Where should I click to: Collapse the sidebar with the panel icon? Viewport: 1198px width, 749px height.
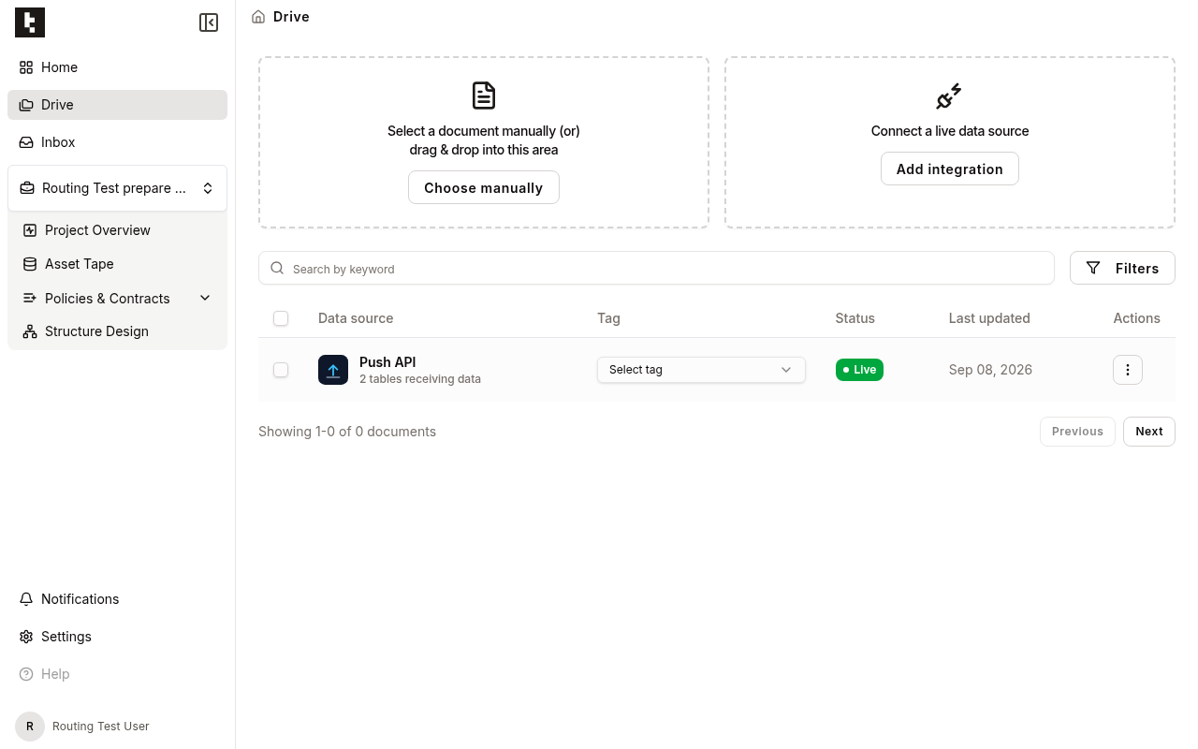[x=209, y=22]
